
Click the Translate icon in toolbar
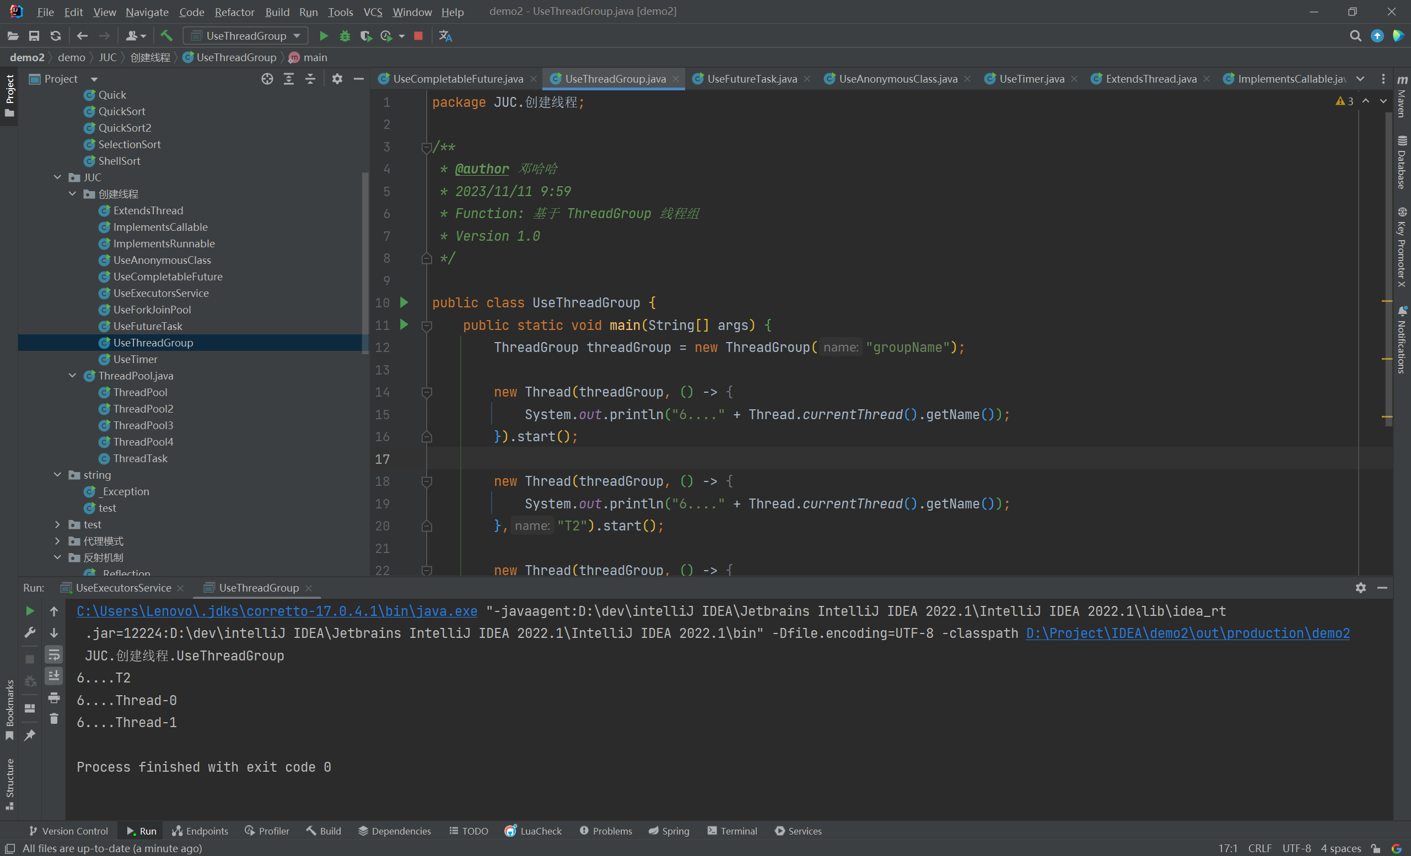pos(445,35)
